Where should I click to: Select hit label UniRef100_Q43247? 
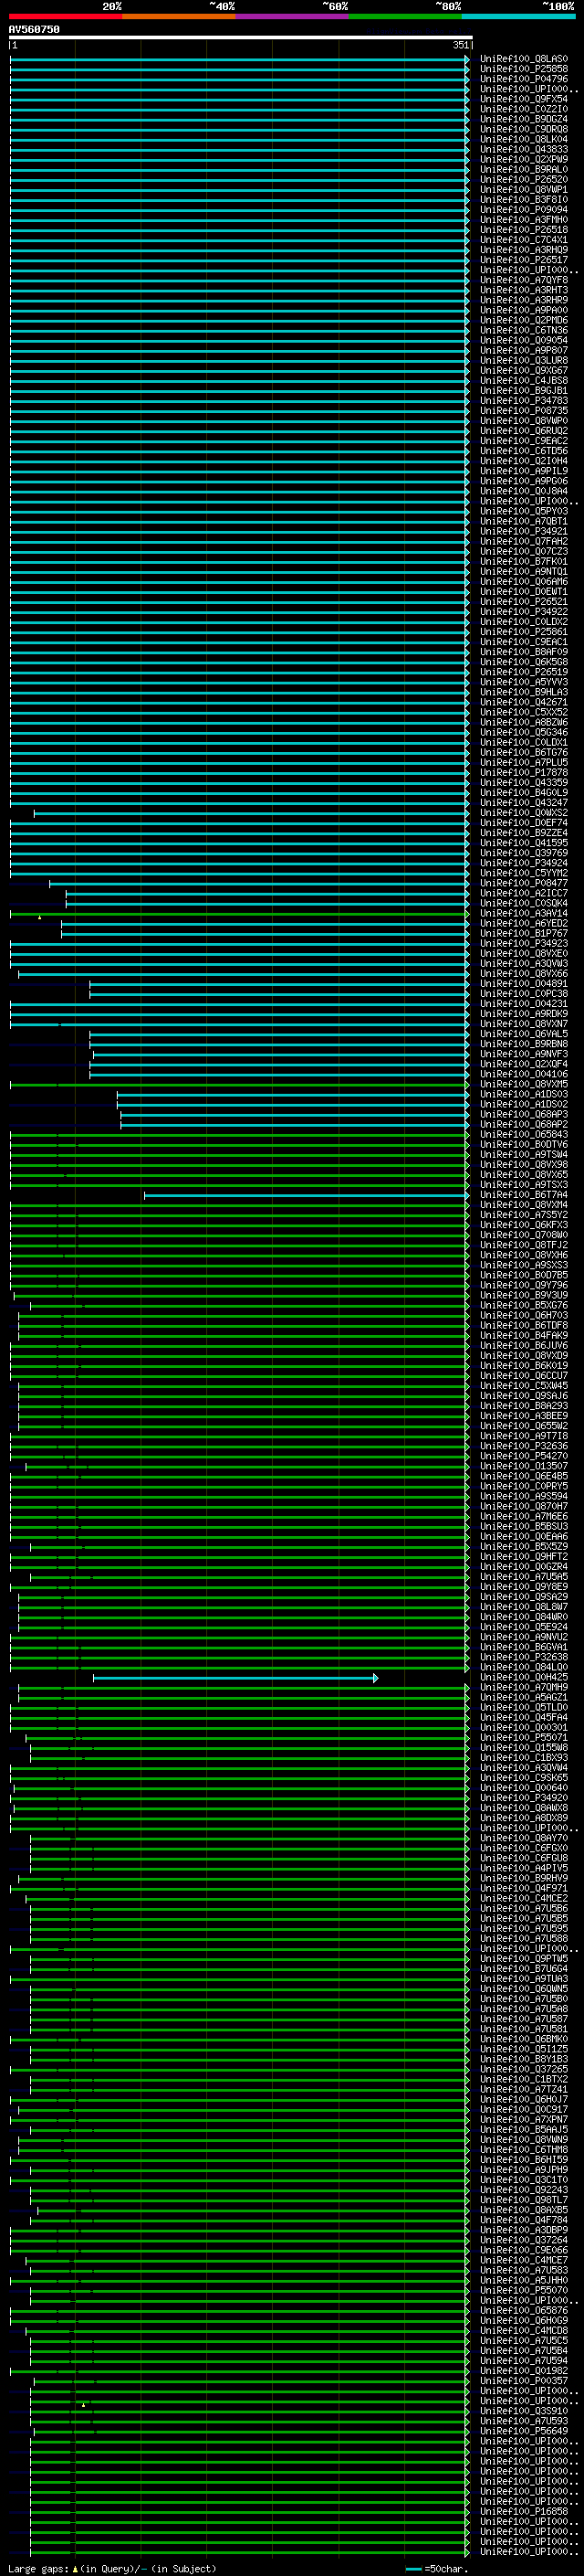coord(524,803)
